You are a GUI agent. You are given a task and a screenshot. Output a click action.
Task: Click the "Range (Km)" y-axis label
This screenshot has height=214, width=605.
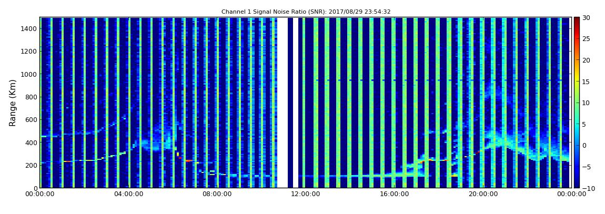coord(12,103)
